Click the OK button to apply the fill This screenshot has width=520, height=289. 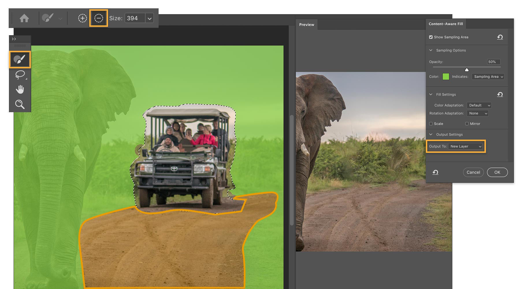497,172
